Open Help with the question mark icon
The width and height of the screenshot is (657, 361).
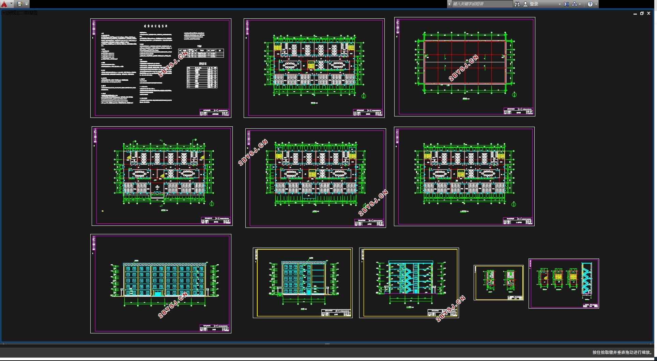[590, 4]
